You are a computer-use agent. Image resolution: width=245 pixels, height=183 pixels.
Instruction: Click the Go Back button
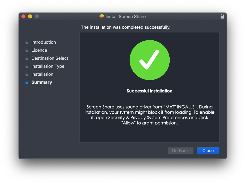click(180, 150)
